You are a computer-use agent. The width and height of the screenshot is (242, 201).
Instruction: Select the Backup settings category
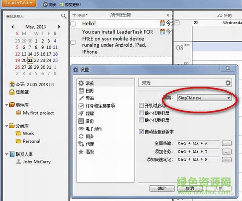[x=106, y=121]
